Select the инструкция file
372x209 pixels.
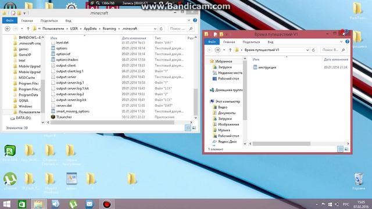click(x=267, y=67)
